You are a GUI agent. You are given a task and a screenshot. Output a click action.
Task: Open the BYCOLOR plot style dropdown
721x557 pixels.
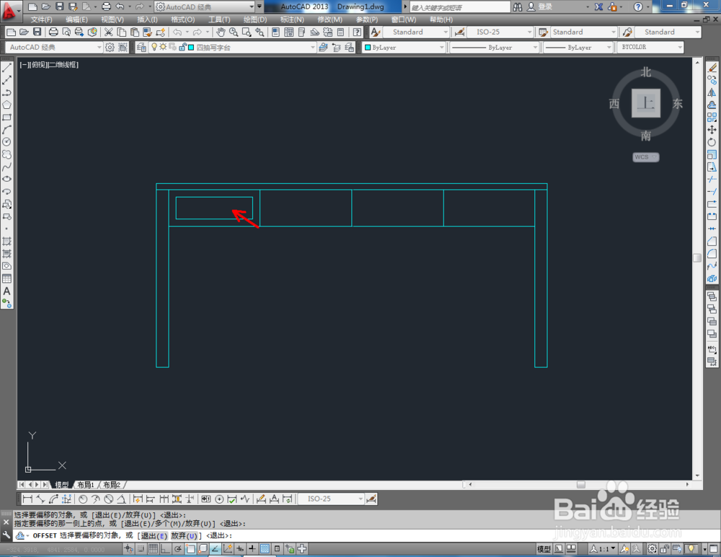coord(650,47)
